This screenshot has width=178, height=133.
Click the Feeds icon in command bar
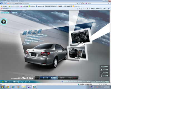tap(81, 9)
